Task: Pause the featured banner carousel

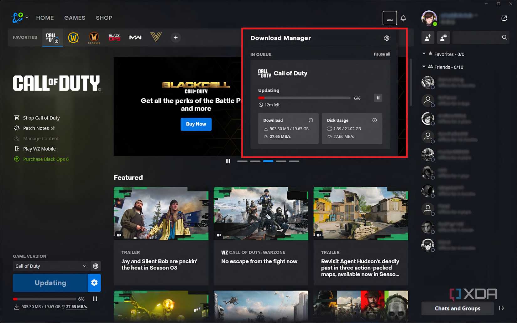Action: click(228, 161)
